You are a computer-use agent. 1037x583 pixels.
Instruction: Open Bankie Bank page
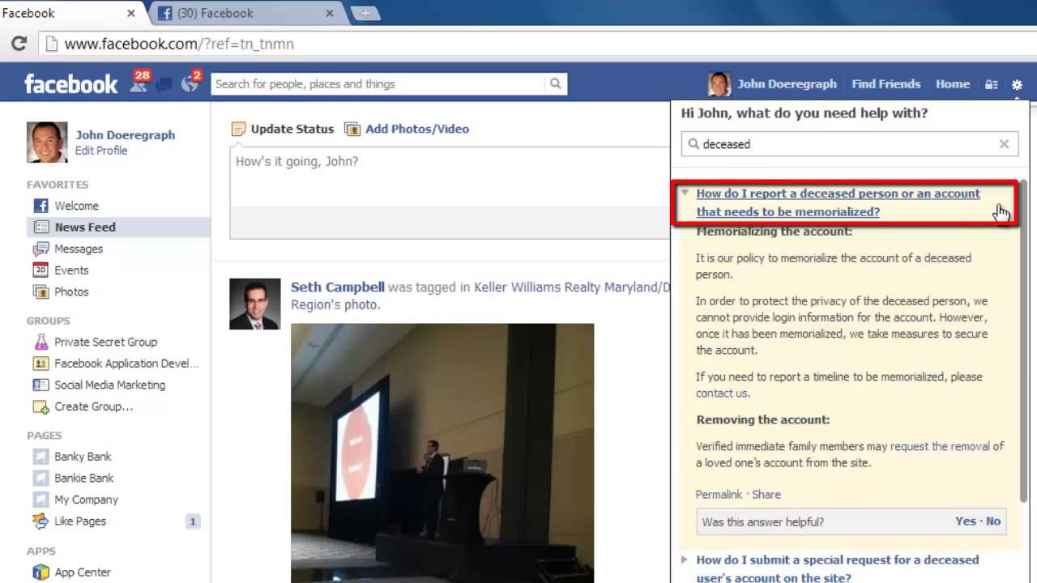(x=83, y=478)
